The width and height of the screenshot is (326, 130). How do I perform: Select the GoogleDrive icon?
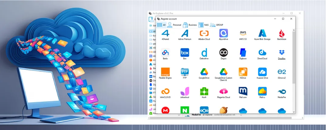click(204, 72)
